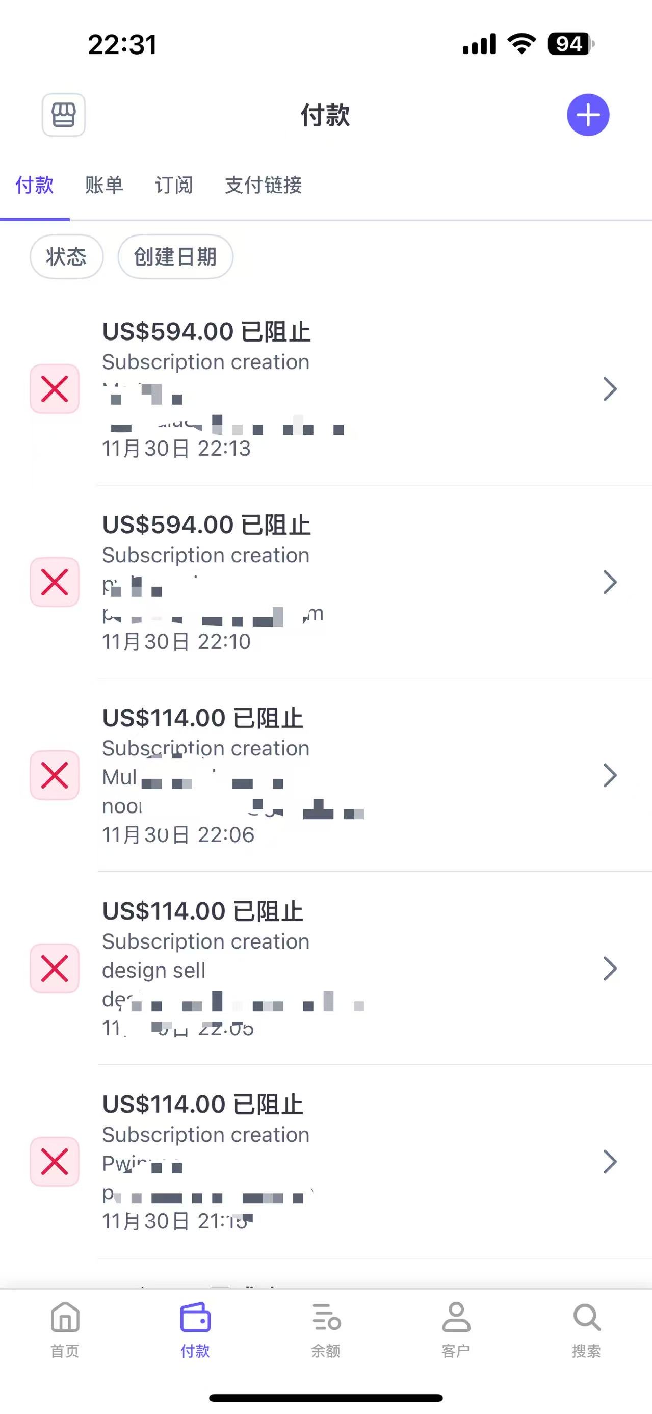This screenshot has width=652, height=1414.
Task: Tap the red X icon on the 22:06 payment
Action: tap(55, 775)
